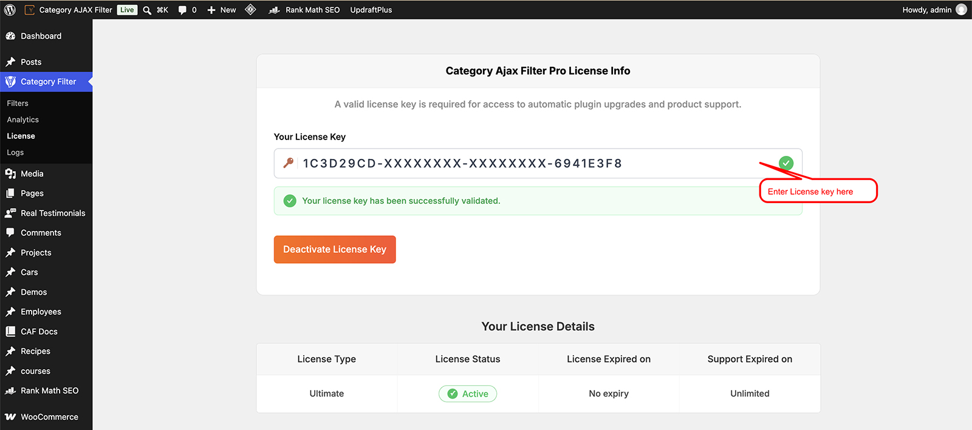Click the admin user avatar
This screenshot has height=430, width=972.
point(961,10)
